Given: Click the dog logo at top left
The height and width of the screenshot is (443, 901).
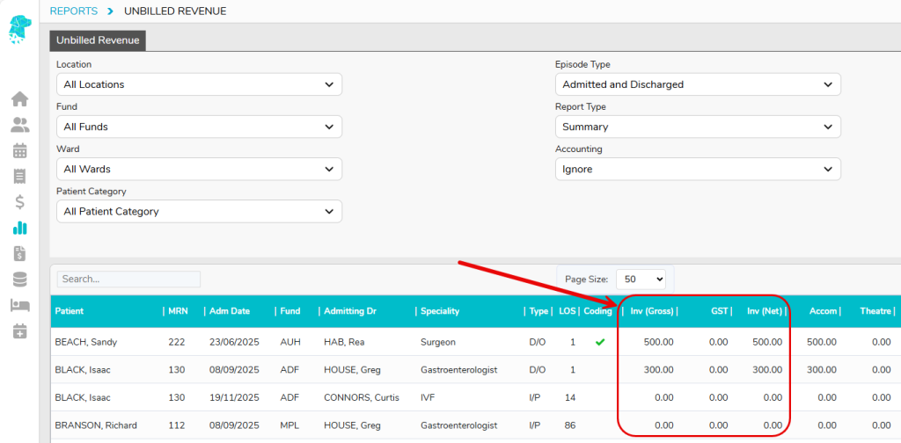Looking at the screenshot, I should click(x=19, y=29).
